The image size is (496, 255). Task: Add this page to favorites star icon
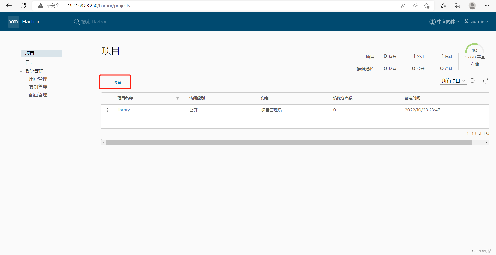coord(427,5)
